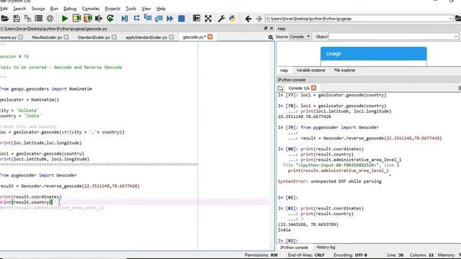The image size is (461, 259).
Task: Click the @ symbol finder icon
Action: pos(50,19)
